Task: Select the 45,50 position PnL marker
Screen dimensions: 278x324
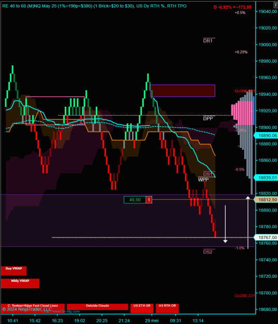Action: pos(135,200)
